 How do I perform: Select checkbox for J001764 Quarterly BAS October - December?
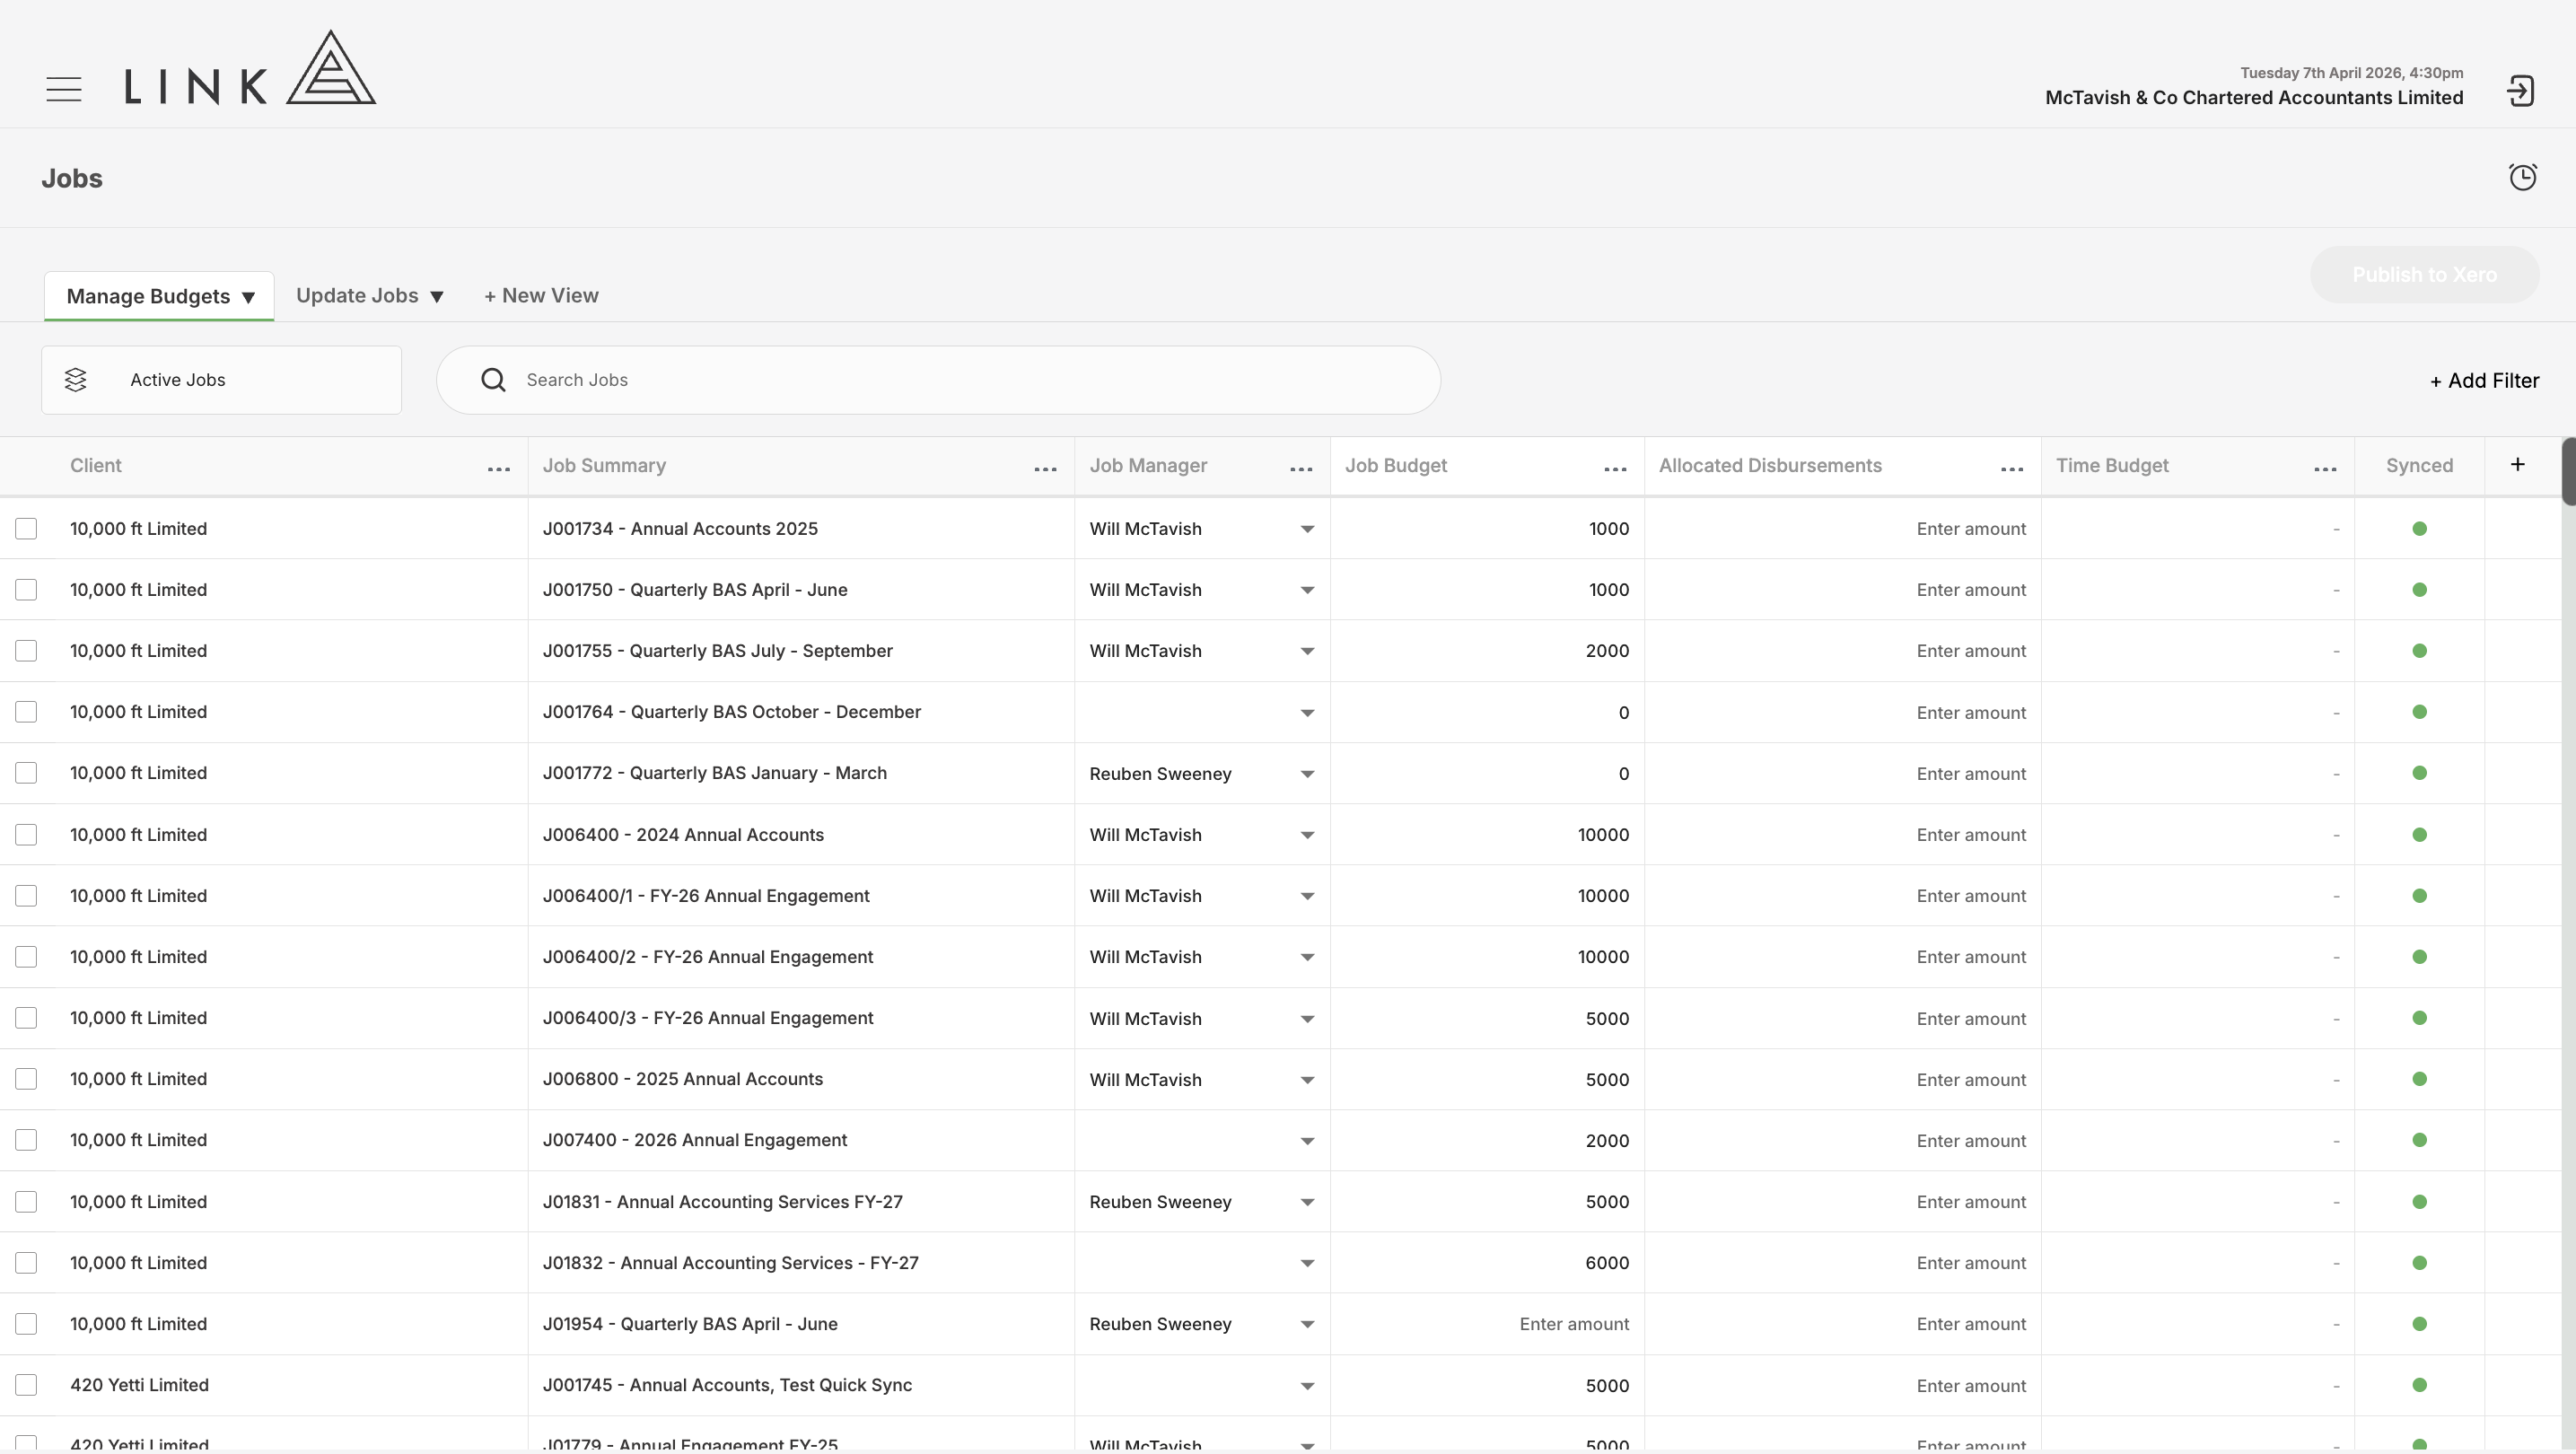point(26,712)
